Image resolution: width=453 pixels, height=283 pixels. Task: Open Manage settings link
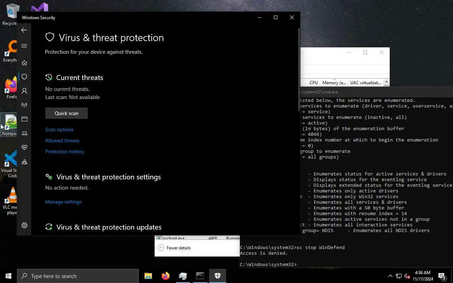pyautogui.click(x=63, y=202)
